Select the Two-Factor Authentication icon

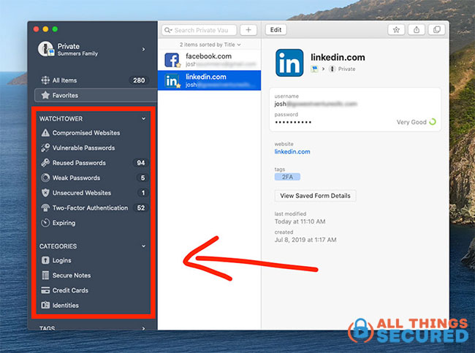(45, 208)
